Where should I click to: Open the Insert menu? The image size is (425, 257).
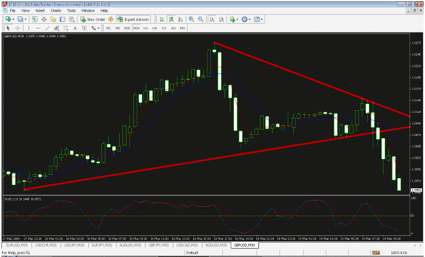40,11
